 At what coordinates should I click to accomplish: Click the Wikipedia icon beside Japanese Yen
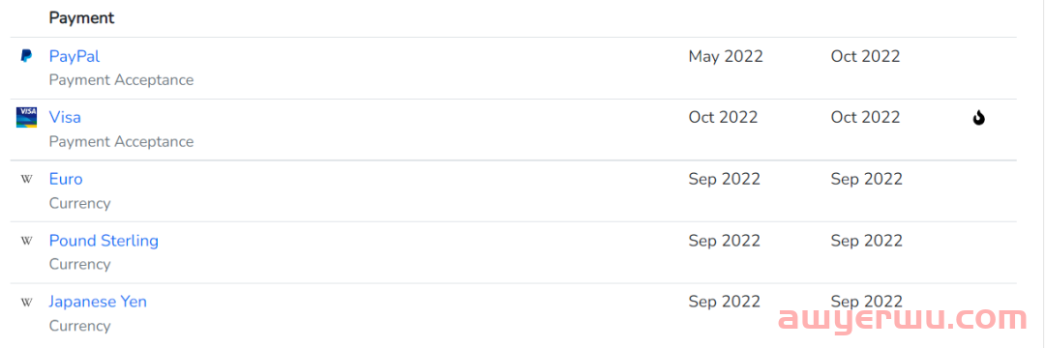pos(27,303)
